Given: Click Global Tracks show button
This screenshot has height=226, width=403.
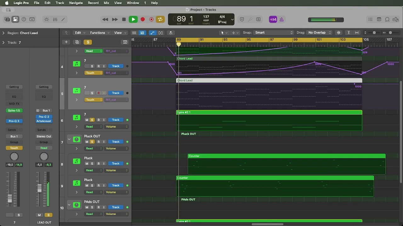Looking at the screenshot, I should tap(125, 42).
